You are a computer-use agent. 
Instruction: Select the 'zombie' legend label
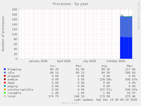[12, 79]
